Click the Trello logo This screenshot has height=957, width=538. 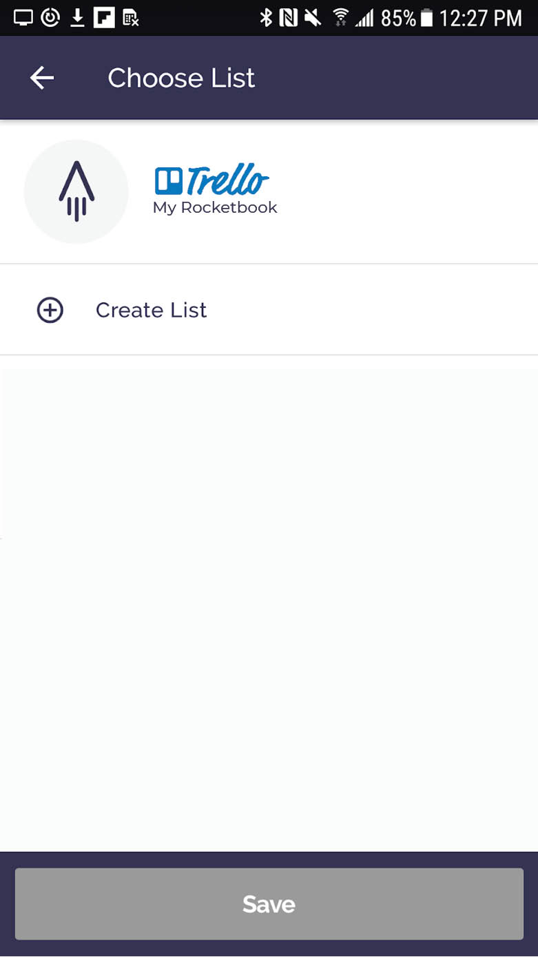tap(211, 180)
